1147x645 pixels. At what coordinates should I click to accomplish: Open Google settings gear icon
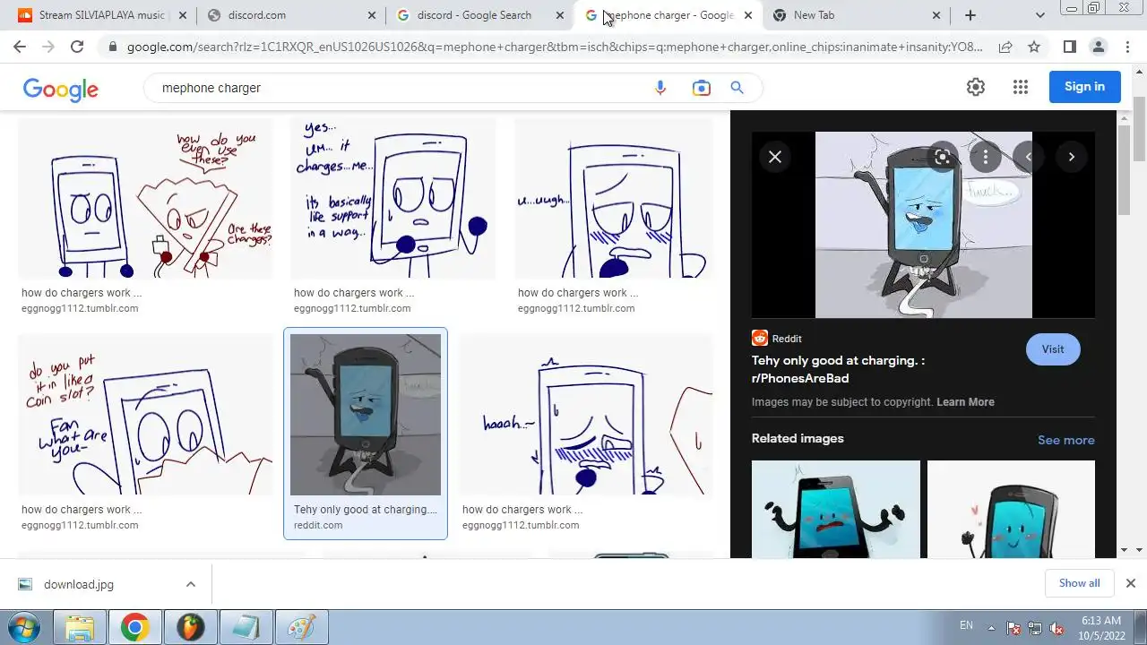pos(976,87)
